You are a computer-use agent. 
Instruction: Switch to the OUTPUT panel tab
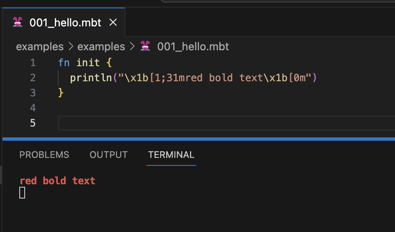pyautogui.click(x=108, y=155)
